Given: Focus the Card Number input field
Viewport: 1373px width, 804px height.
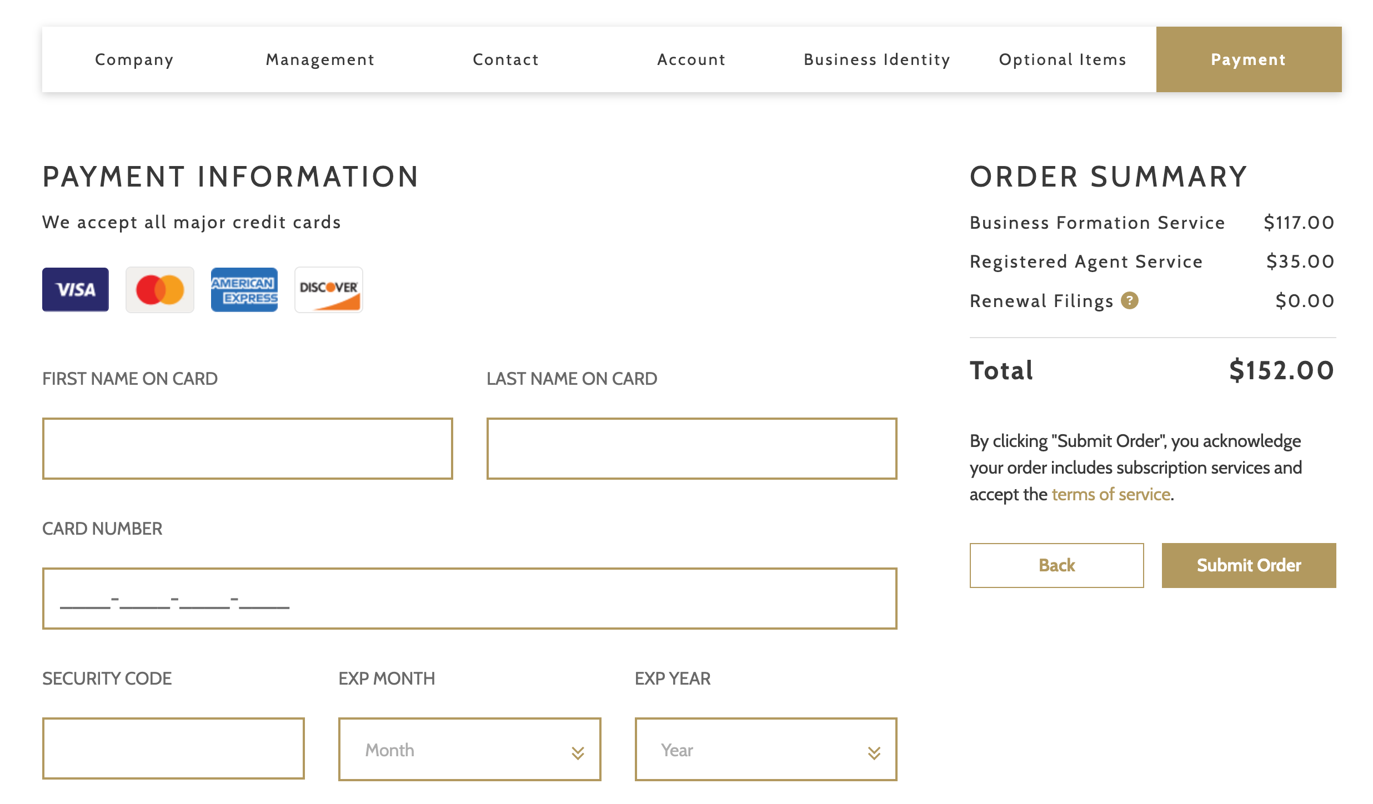Looking at the screenshot, I should 469,599.
